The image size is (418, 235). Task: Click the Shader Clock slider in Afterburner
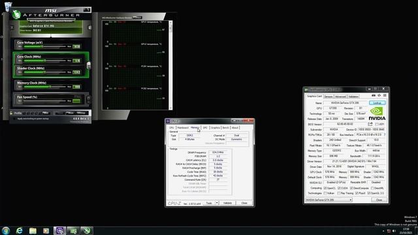pos(45,72)
